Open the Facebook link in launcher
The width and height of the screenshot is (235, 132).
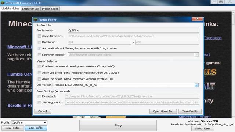coord(213,38)
